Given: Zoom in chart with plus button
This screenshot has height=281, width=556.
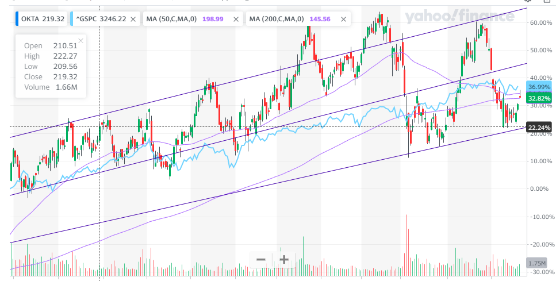Looking at the screenshot, I should (283, 260).
